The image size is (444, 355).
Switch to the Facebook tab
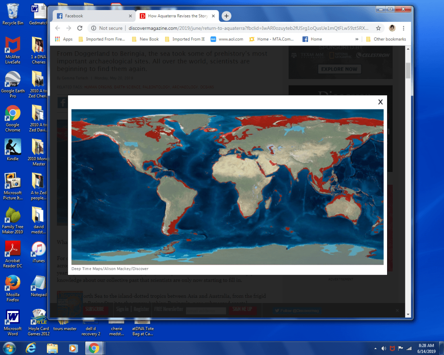pos(93,16)
